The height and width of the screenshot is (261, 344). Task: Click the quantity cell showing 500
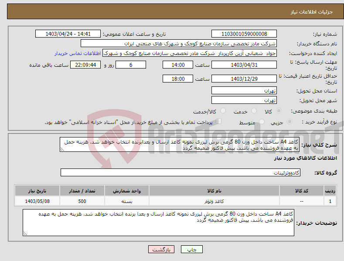82,201
